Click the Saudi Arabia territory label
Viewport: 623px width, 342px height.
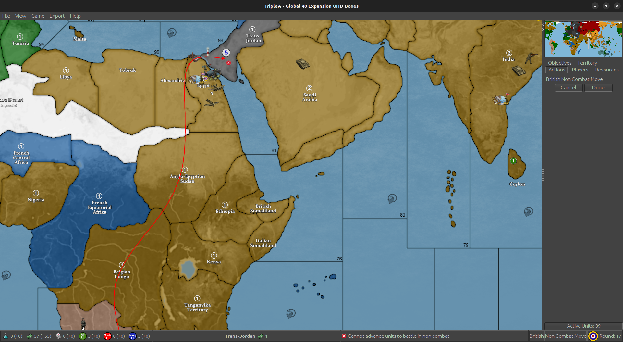(x=310, y=97)
